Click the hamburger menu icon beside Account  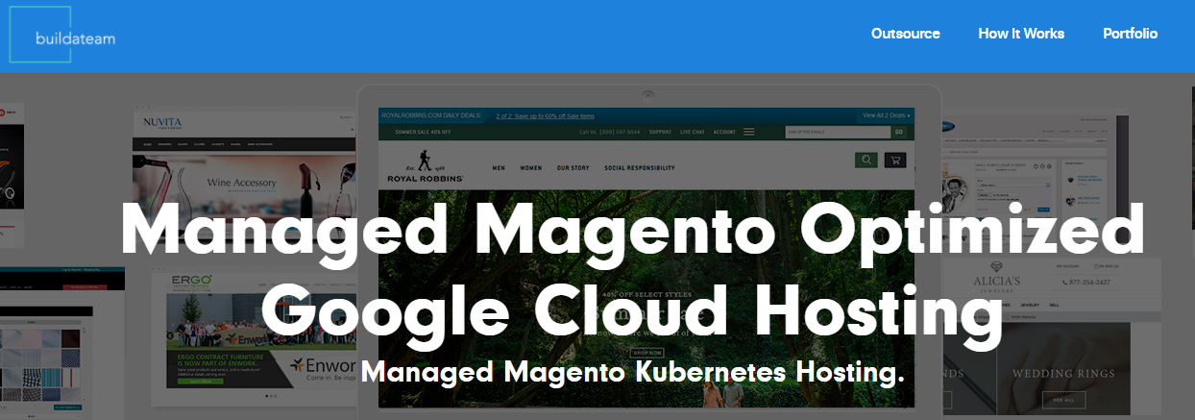coord(749,132)
